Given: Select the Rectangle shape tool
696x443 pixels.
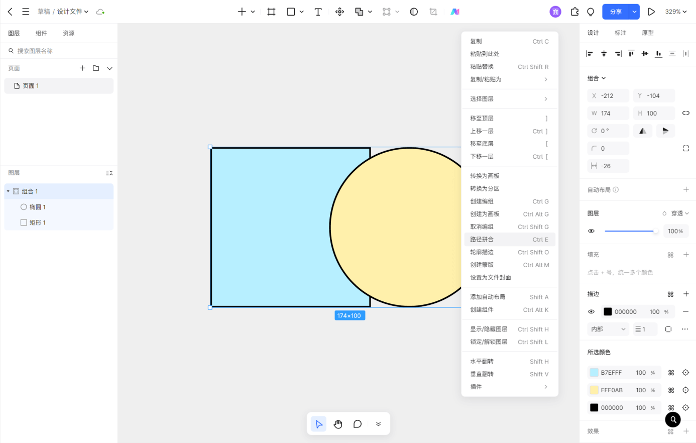Looking at the screenshot, I should click(x=291, y=12).
